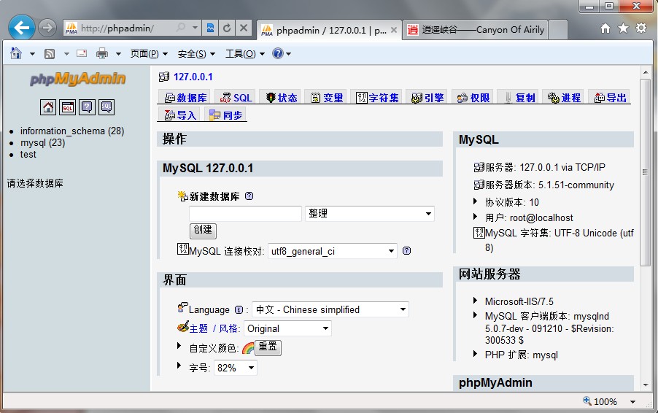
Task: Switch to the Canyon Of Airily tab
Action: point(476,30)
